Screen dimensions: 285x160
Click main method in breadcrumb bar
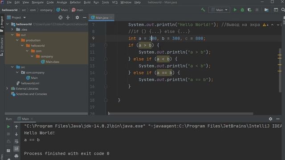coord(77,10)
